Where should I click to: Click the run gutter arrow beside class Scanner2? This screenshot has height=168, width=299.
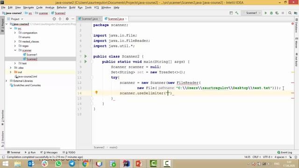tap(85, 56)
